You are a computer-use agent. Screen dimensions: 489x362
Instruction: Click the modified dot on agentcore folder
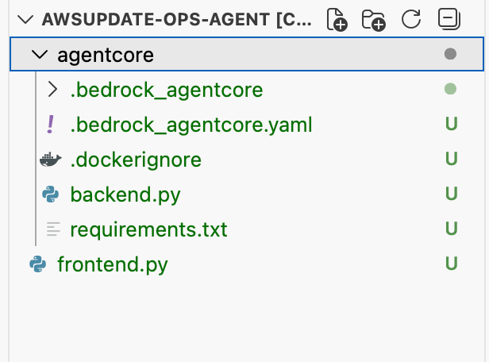451,55
